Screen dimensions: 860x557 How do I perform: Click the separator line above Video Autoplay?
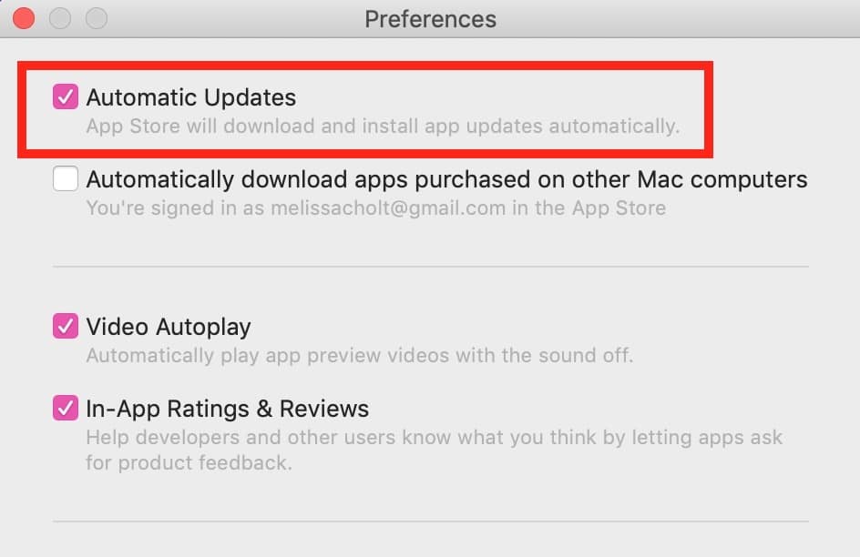(431, 267)
